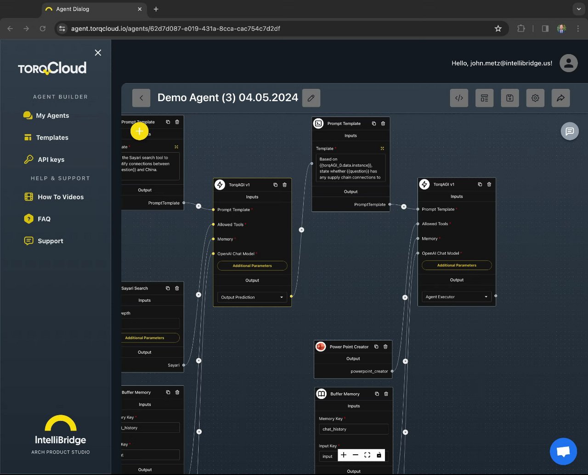588x475 pixels.
Task: Click the output port next to Output Prediction
Action: (x=291, y=296)
